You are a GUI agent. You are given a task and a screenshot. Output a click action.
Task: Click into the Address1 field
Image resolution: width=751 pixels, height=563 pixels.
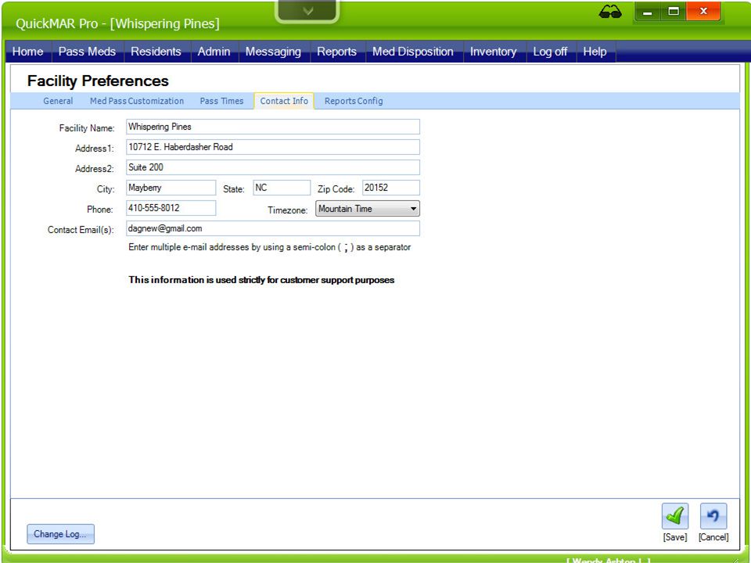pyautogui.click(x=273, y=147)
